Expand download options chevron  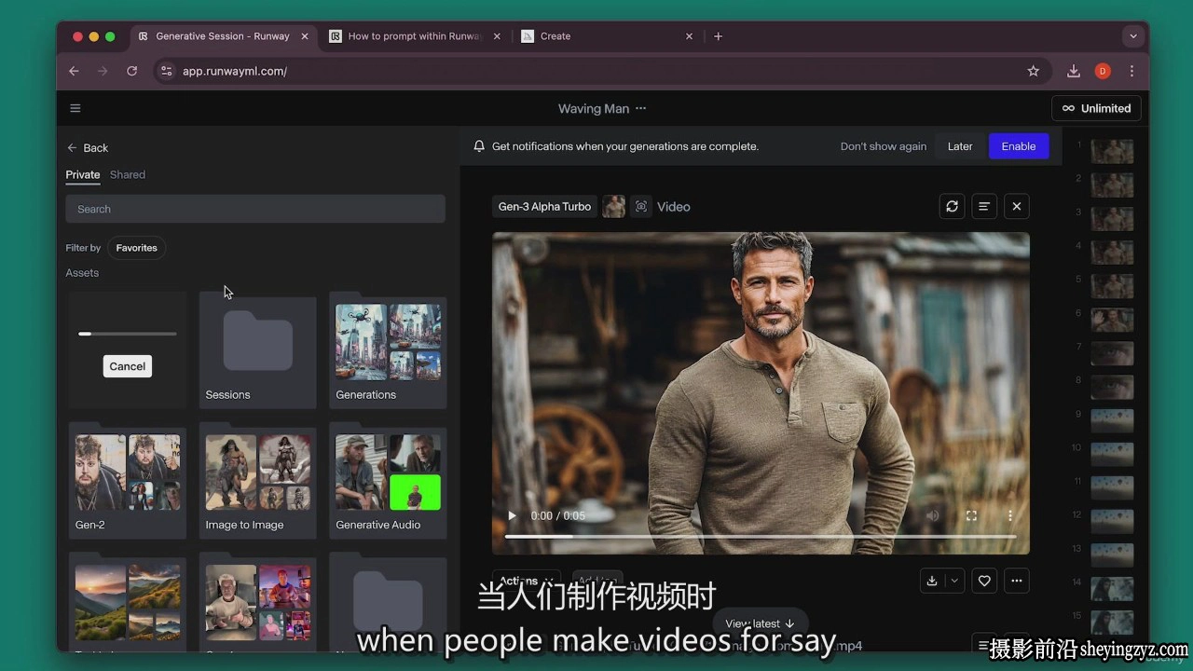coord(953,581)
